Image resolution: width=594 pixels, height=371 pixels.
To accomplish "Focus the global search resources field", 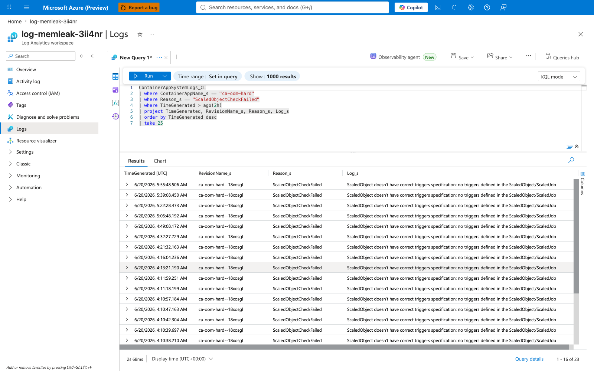I will (293, 7).
